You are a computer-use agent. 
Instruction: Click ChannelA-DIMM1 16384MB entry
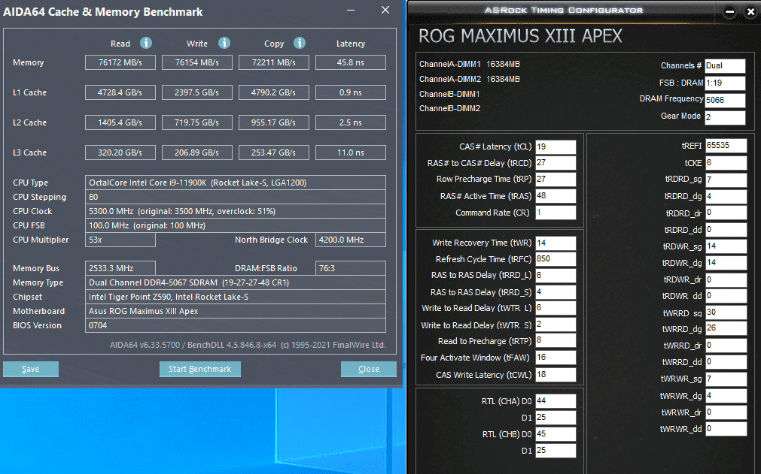pyautogui.click(x=469, y=64)
